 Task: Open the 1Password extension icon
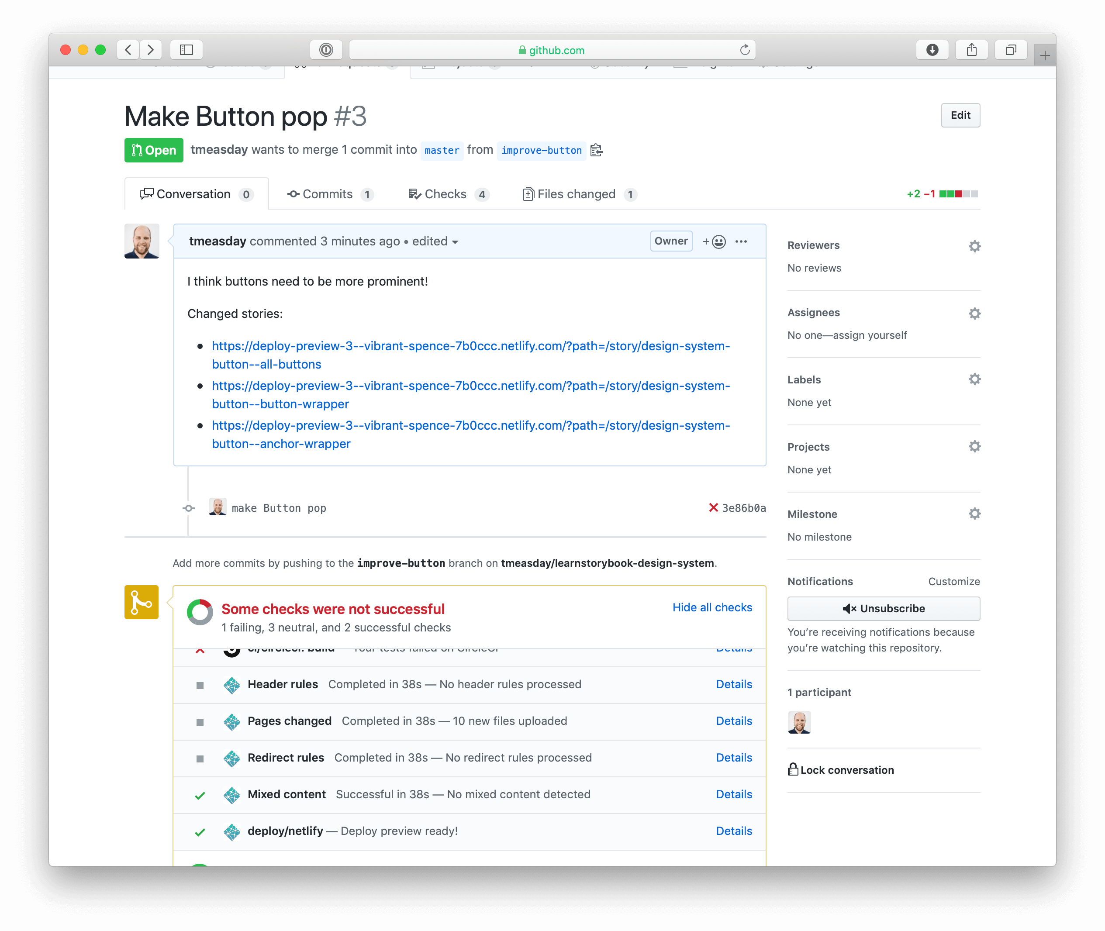(326, 50)
